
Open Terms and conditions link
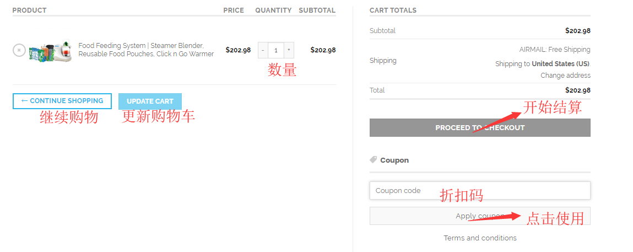480,238
